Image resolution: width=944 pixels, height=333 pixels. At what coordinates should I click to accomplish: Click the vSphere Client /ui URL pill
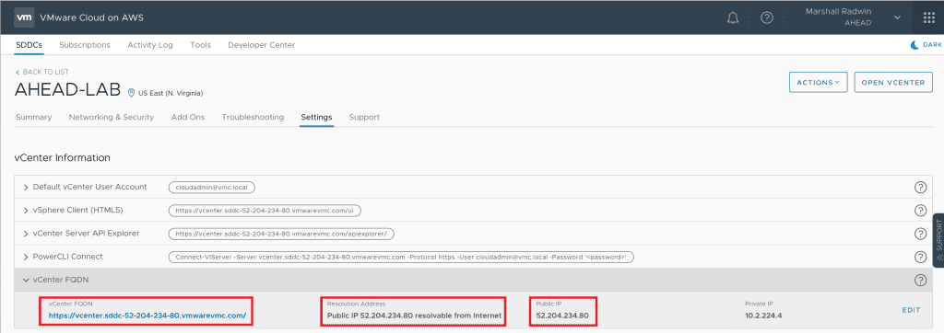(x=265, y=211)
